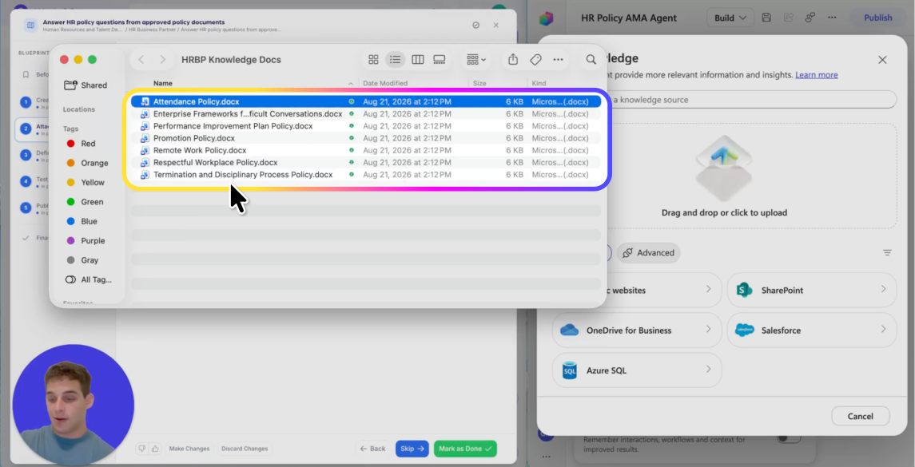
Task: Open blueprint step 5 circle
Action: [25, 208]
